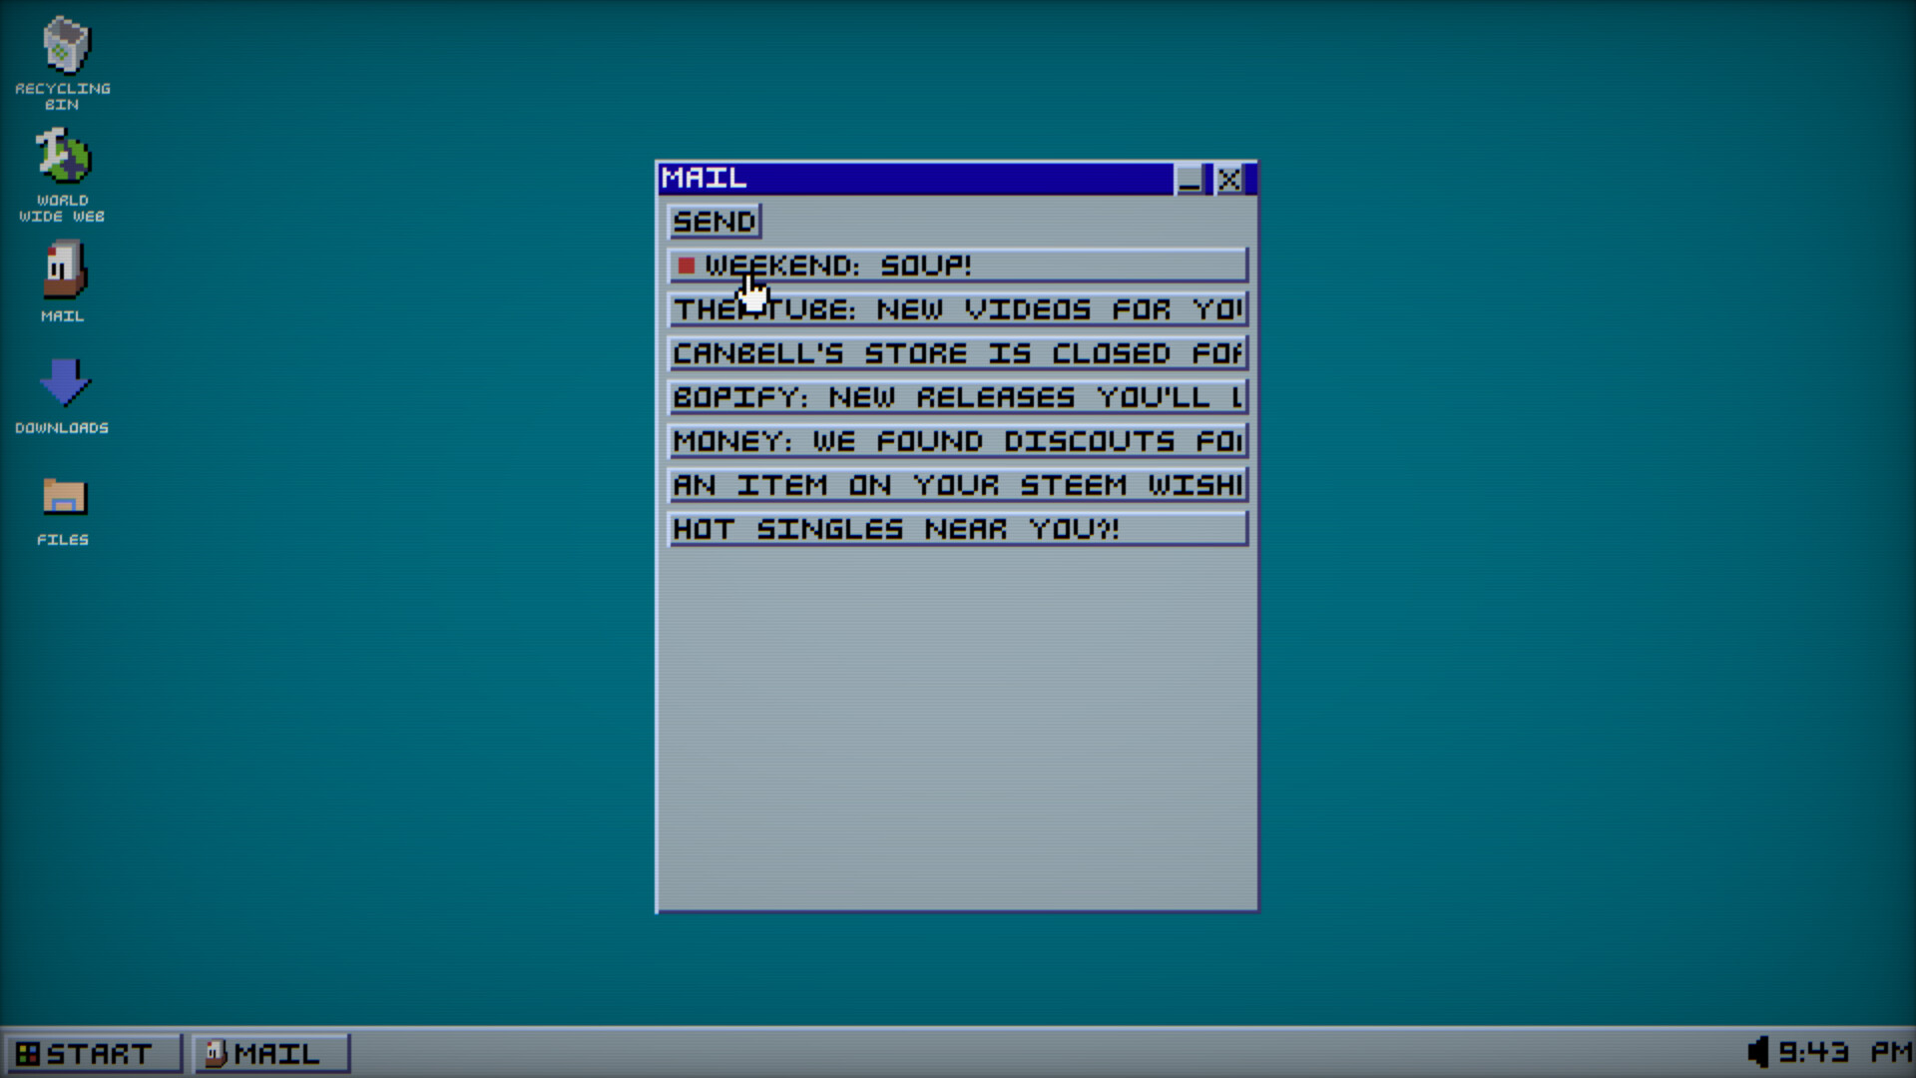Image resolution: width=1916 pixels, height=1078 pixels.
Task: Open the 'Hot singles near you' email
Action: point(958,529)
